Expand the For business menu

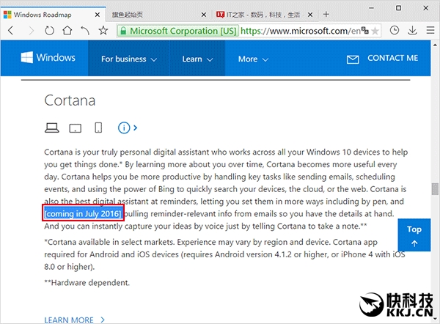pyautogui.click(x=129, y=59)
